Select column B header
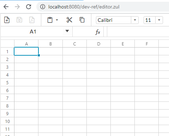 pyautogui.click(x=50, y=44)
